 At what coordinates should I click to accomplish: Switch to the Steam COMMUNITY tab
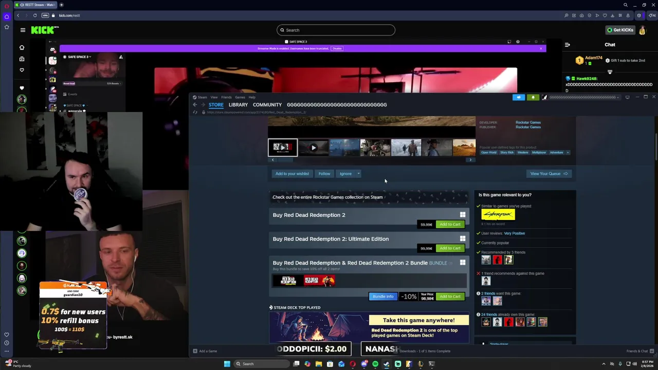pos(267,105)
